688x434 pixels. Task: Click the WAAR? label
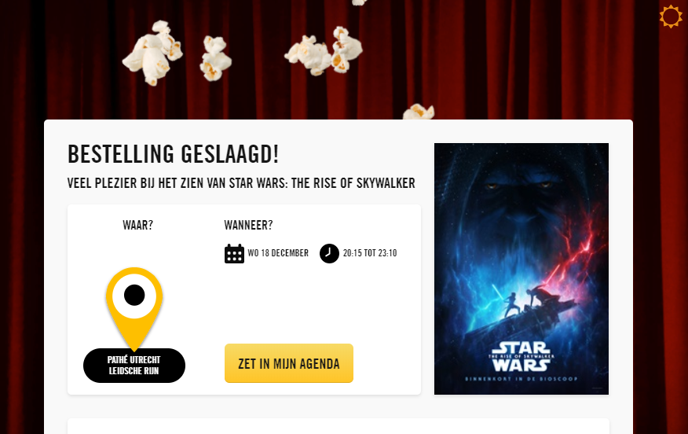coord(137,226)
